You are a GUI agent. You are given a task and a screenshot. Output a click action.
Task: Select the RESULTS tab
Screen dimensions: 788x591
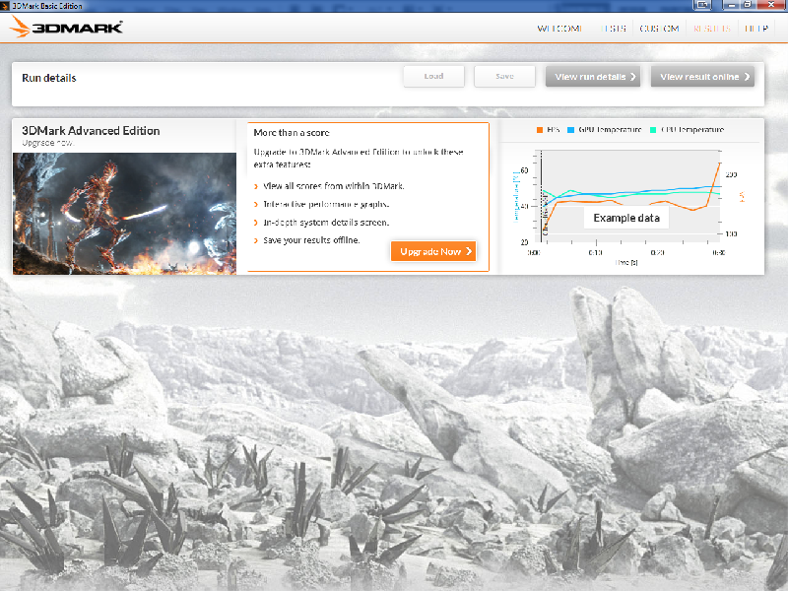[711, 29]
